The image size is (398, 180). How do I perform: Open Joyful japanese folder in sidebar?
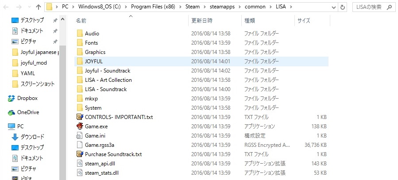point(39,52)
